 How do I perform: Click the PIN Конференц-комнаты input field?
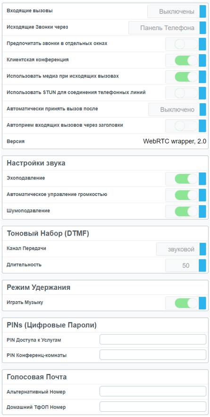pos(153,355)
